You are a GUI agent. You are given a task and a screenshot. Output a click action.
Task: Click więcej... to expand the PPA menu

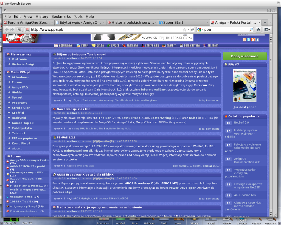17,148
